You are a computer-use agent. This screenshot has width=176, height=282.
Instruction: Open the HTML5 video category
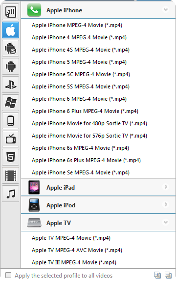coord(11,157)
